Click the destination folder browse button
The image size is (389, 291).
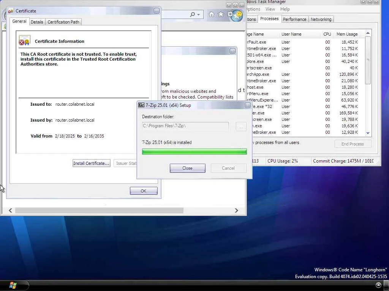240,127
